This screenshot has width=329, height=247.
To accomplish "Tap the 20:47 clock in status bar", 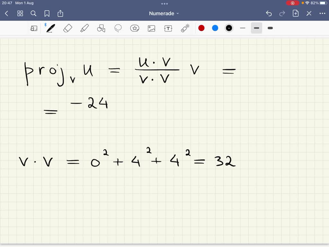I will pyautogui.click(x=7, y=3).
